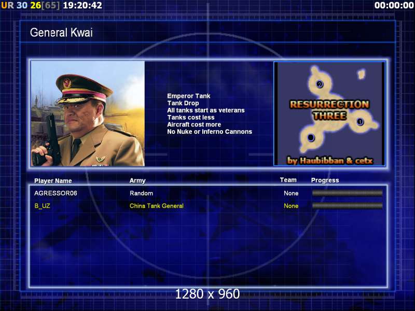Click AGRESSOR06's team value None
The width and height of the screenshot is (415, 311).
click(x=291, y=193)
